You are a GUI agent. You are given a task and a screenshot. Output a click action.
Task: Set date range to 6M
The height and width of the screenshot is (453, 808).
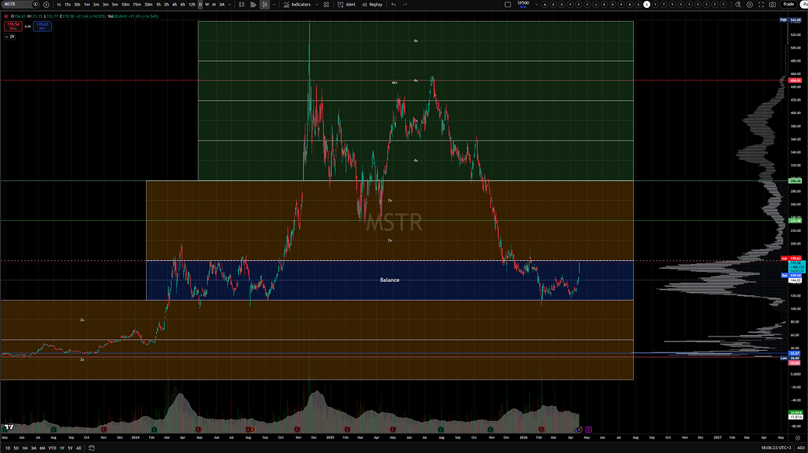(x=41, y=448)
